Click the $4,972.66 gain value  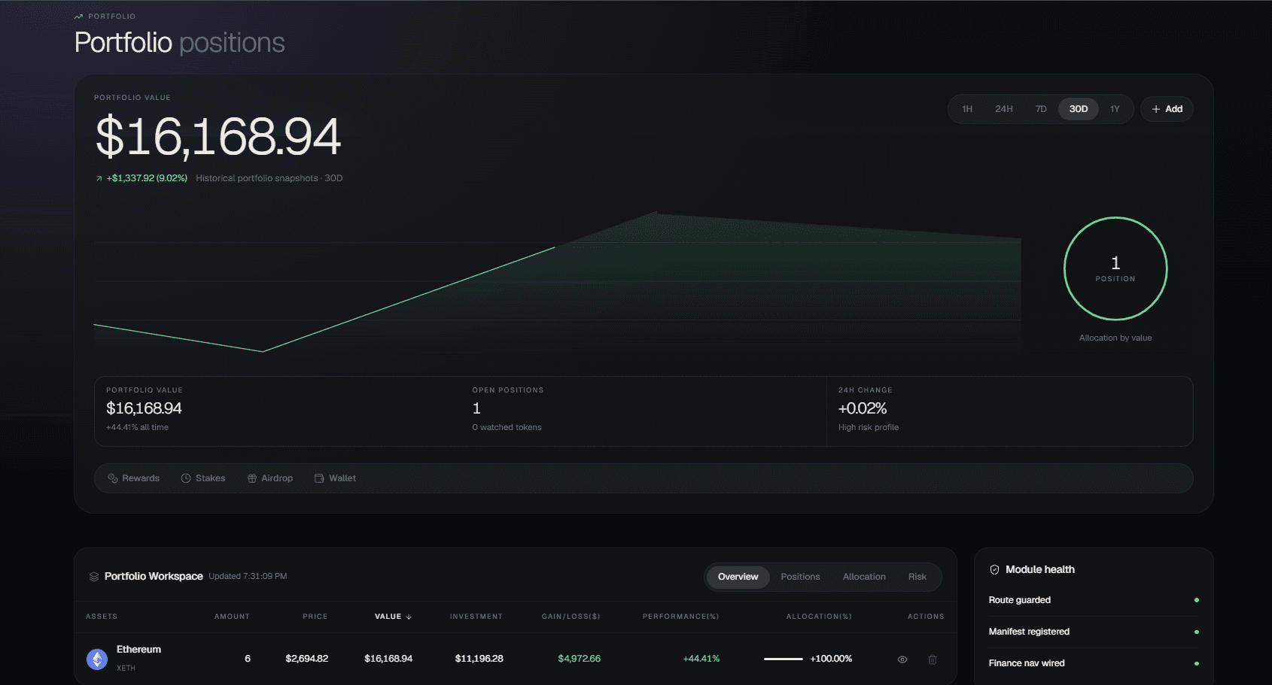tap(579, 659)
